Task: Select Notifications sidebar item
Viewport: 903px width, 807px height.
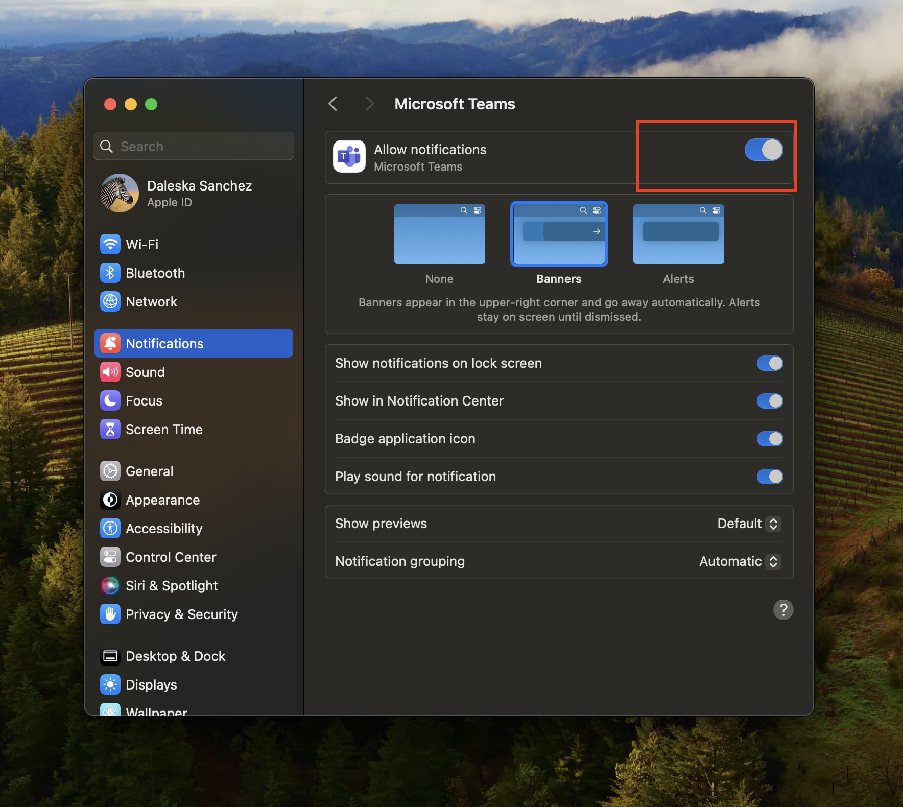Action: click(194, 343)
